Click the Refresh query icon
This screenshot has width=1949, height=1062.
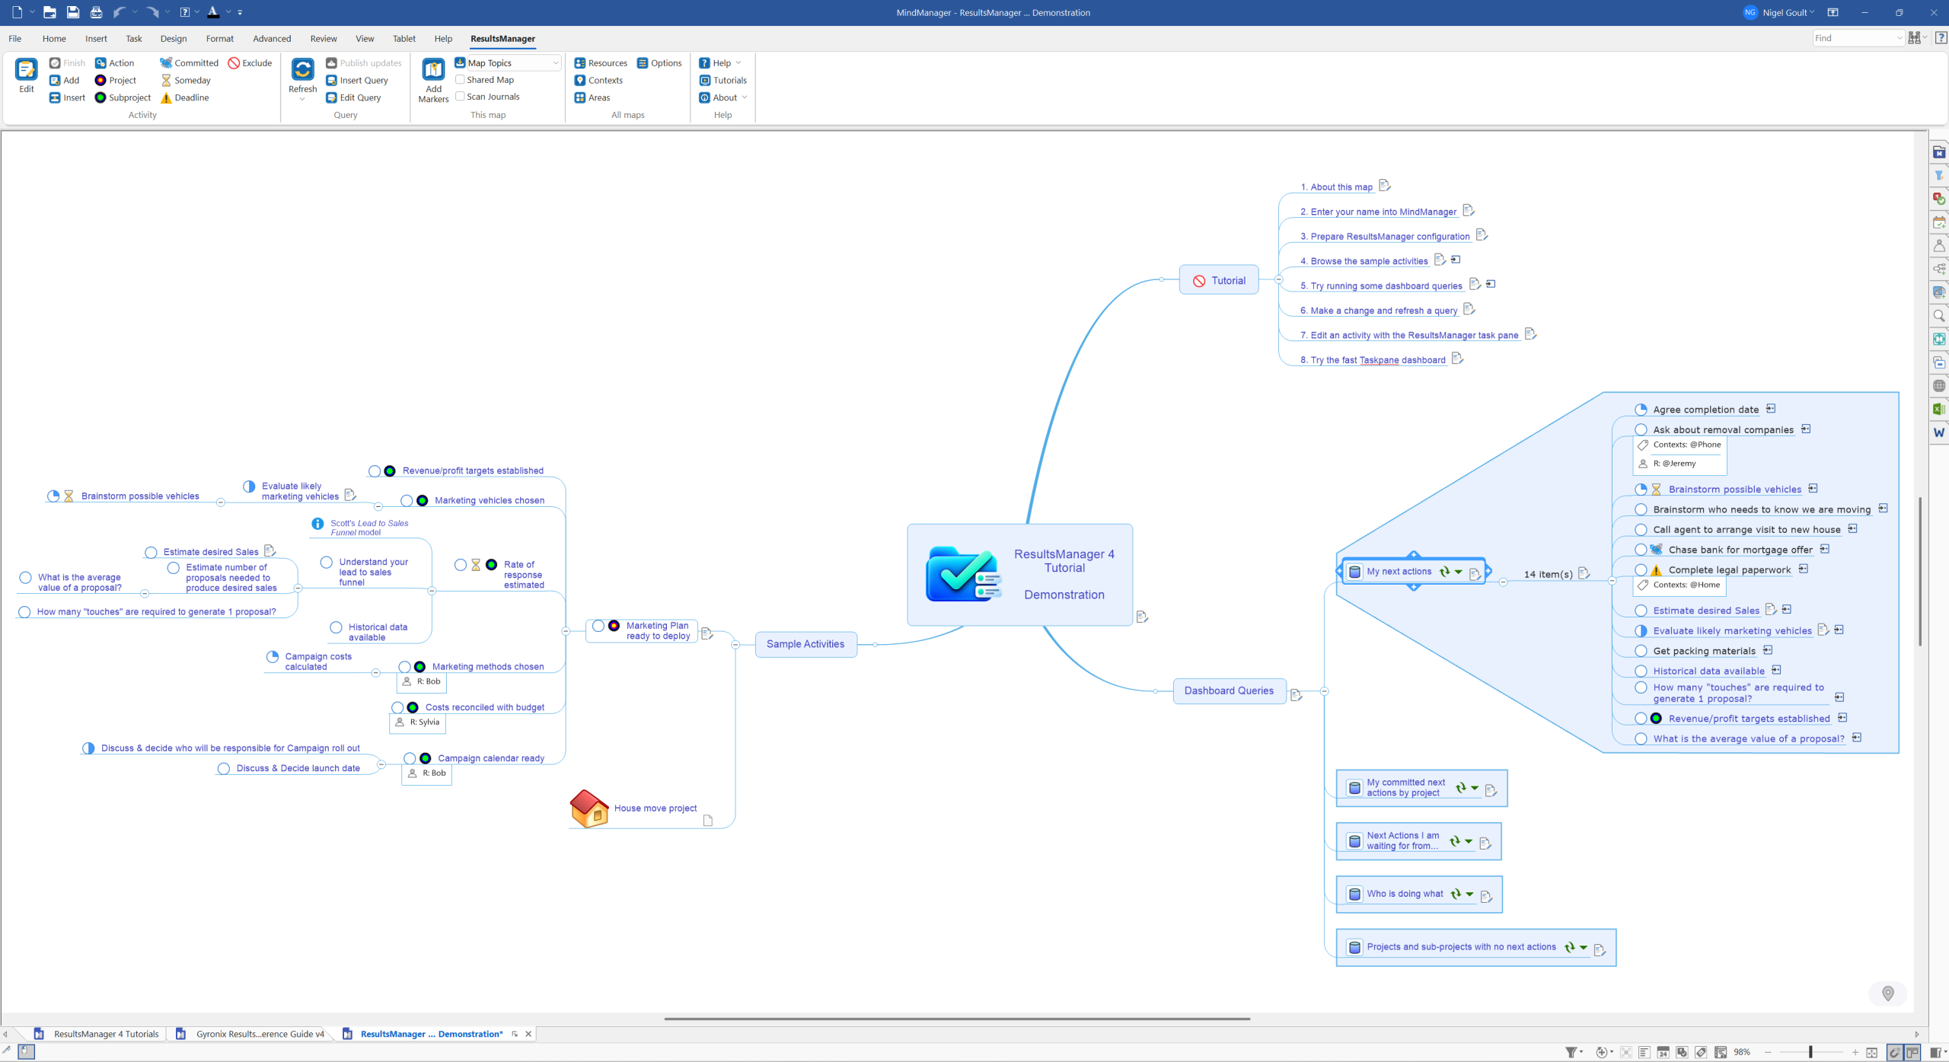click(x=302, y=70)
